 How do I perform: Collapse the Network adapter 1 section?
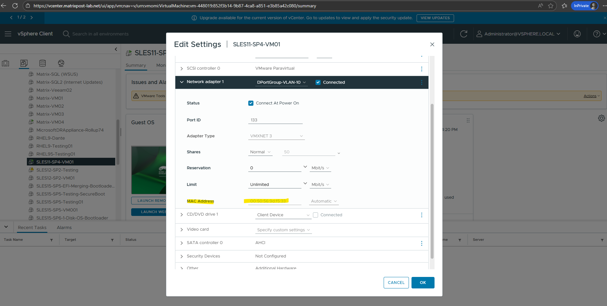point(182,82)
